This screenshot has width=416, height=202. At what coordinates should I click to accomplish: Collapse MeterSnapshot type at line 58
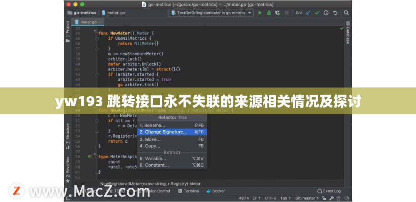click(x=97, y=156)
